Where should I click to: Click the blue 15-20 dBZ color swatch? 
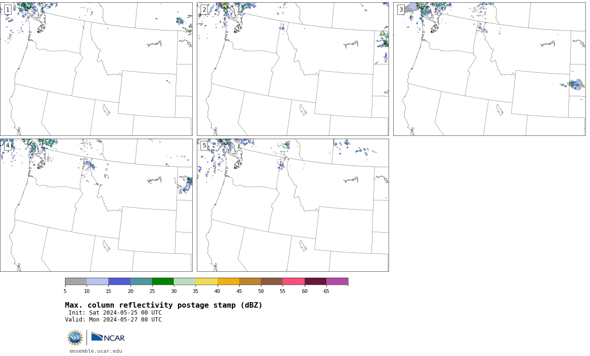(x=119, y=281)
